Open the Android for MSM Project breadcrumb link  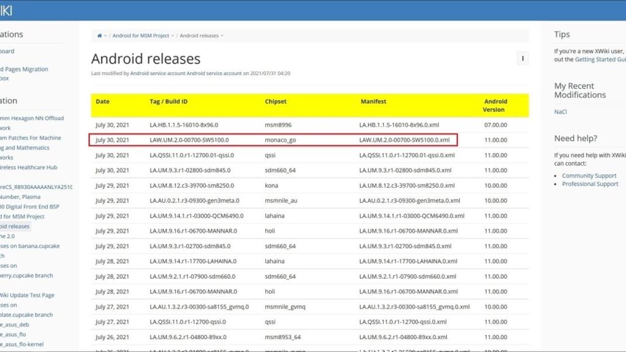(x=141, y=36)
